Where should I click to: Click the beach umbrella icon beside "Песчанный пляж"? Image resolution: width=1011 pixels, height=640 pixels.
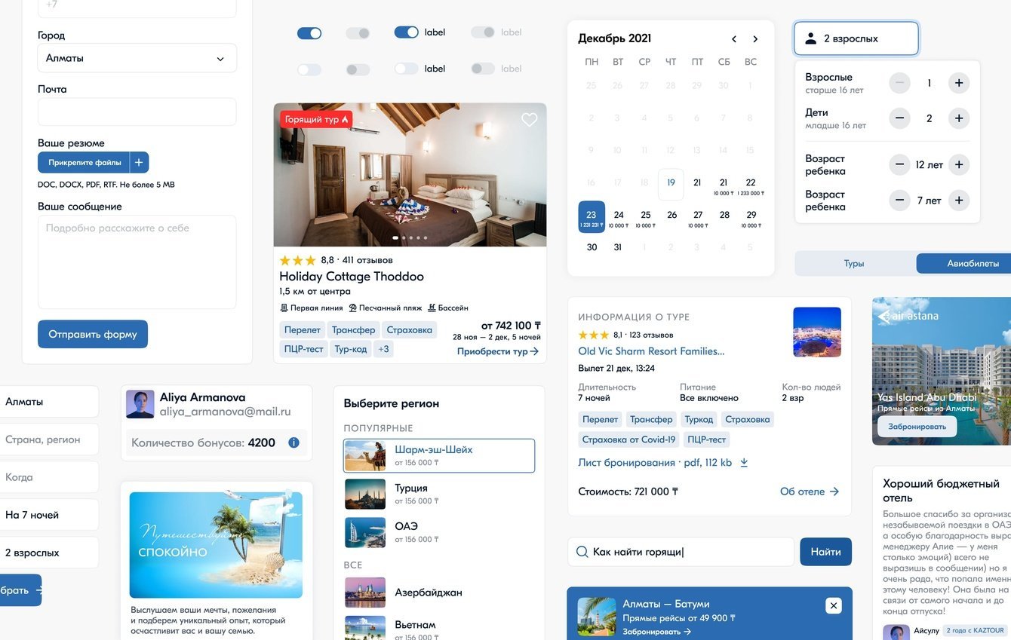point(352,308)
